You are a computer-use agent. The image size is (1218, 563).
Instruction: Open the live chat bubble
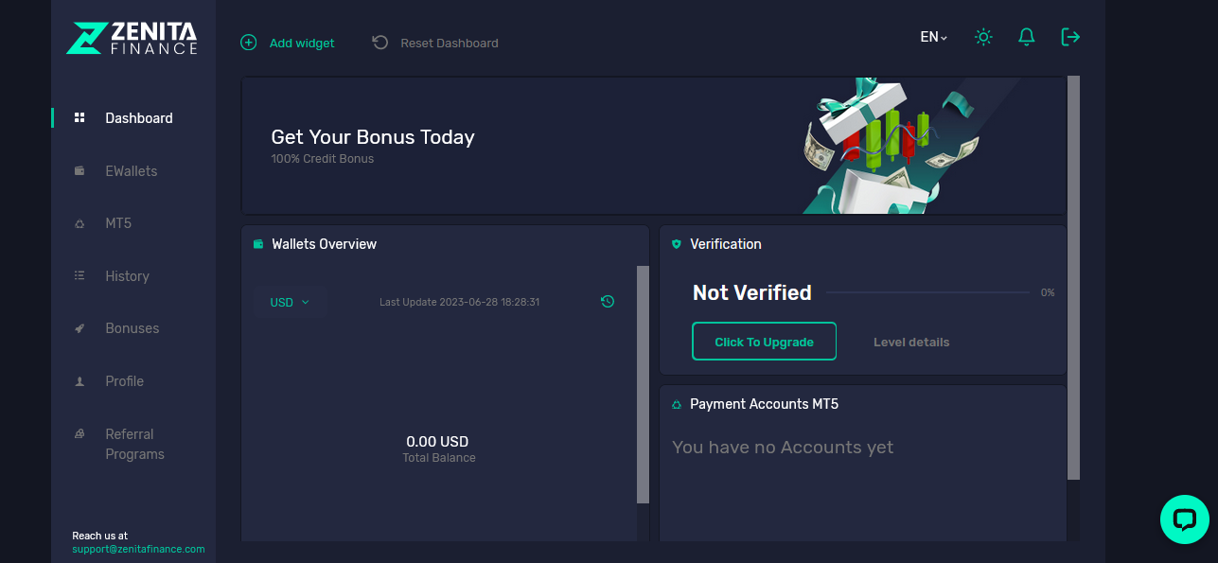click(x=1185, y=519)
